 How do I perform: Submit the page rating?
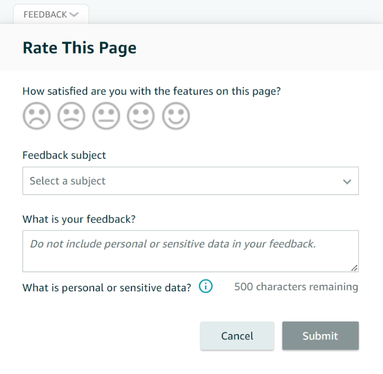tap(321, 336)
